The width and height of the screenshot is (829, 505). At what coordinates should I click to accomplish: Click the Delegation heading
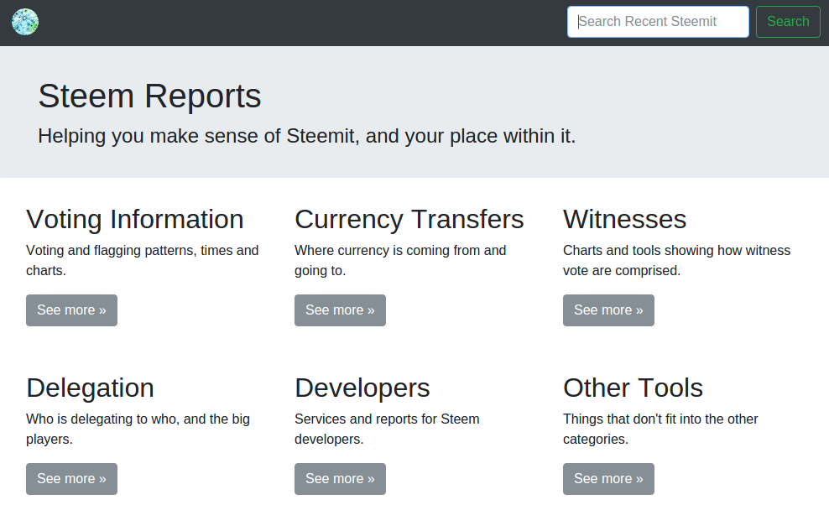click(x=90, y=388)
